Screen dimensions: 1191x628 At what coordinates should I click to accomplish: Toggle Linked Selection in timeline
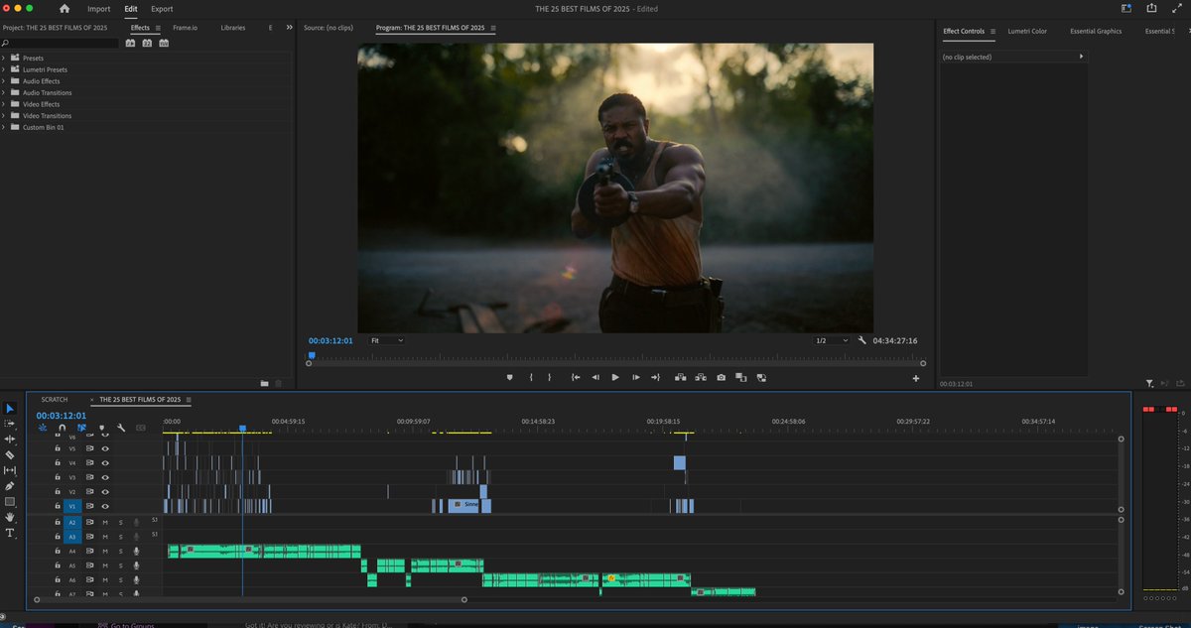(81, 428)
